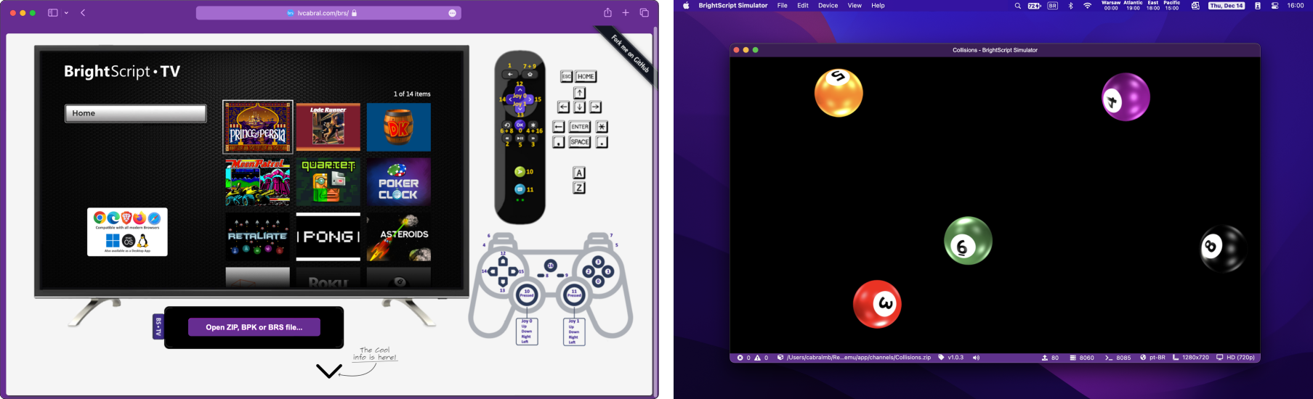The height and width of the screenshot is (399, 1313).
Task: Open the Edit menu
Action: [803, 5]
